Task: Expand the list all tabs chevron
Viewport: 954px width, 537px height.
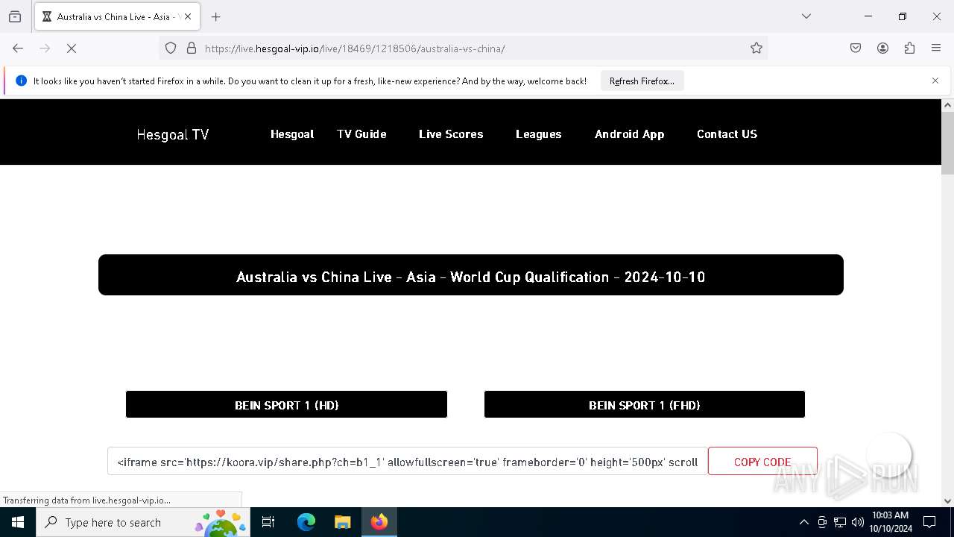Action: (x=806, y=16)
